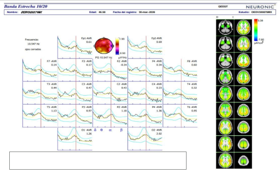Click the C4-AVR channel label
The width and height of the screenshot is (280, 172).
click(x=157, y=84)
